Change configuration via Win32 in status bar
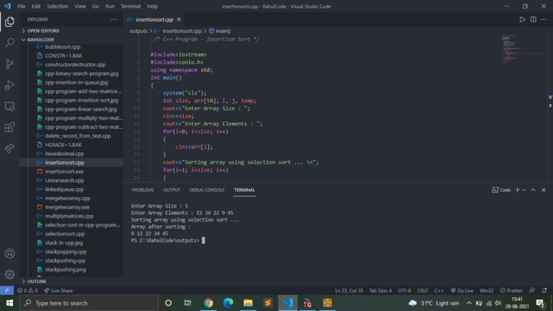 (x=486, y=290)
